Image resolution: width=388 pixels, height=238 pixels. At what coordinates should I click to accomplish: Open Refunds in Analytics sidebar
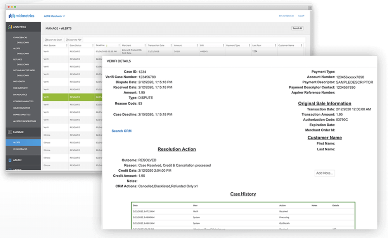[17, 60]
